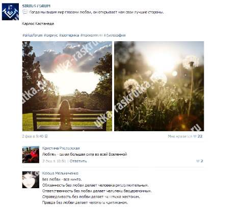The height and width of the screenshot is (207, 239).
Task: Click the SIRIUS FORUM group name link
Action: [x=36, y=6]
